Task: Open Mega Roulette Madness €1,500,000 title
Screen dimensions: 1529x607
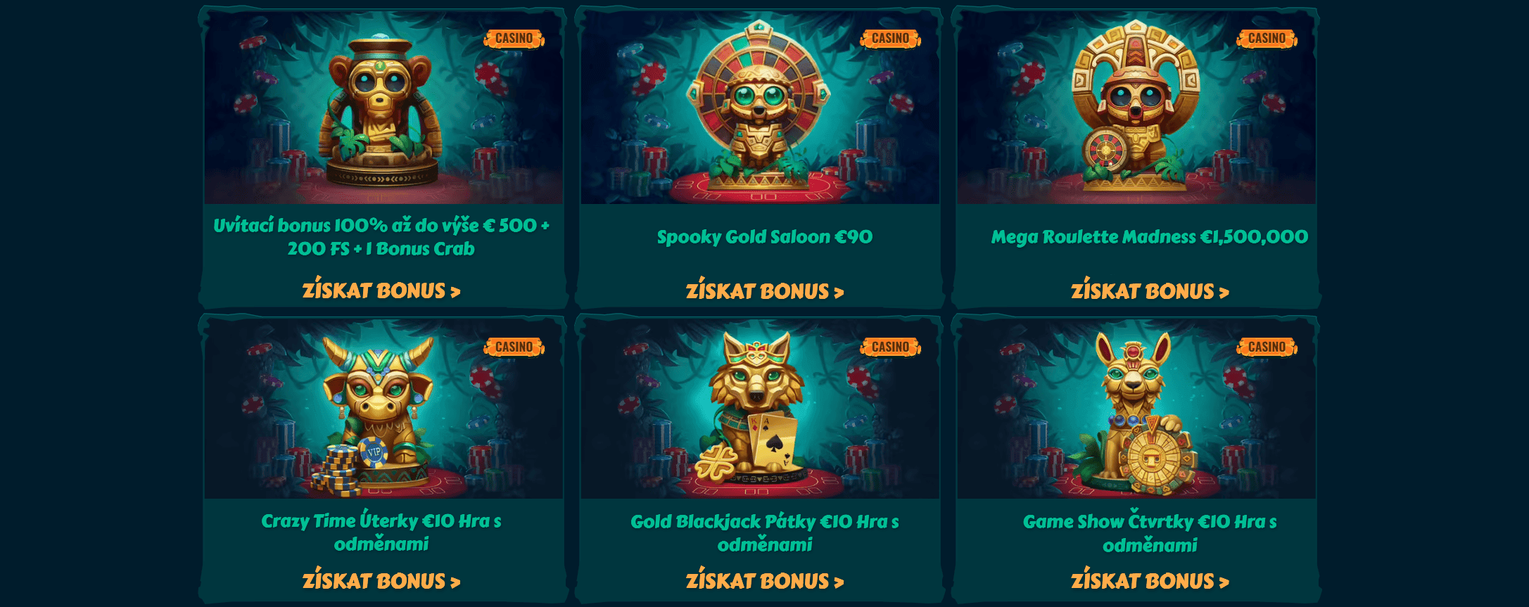Action: 1150,237
